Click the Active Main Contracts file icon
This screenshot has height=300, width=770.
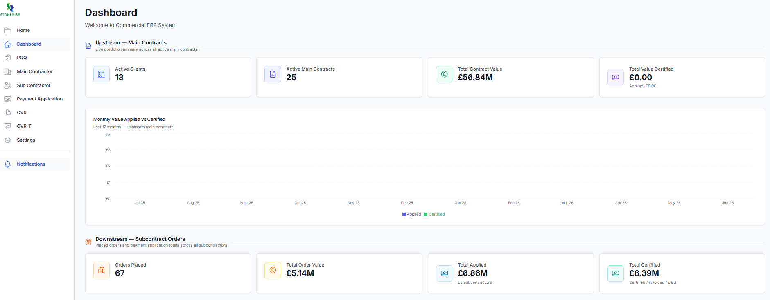(273, 74)
